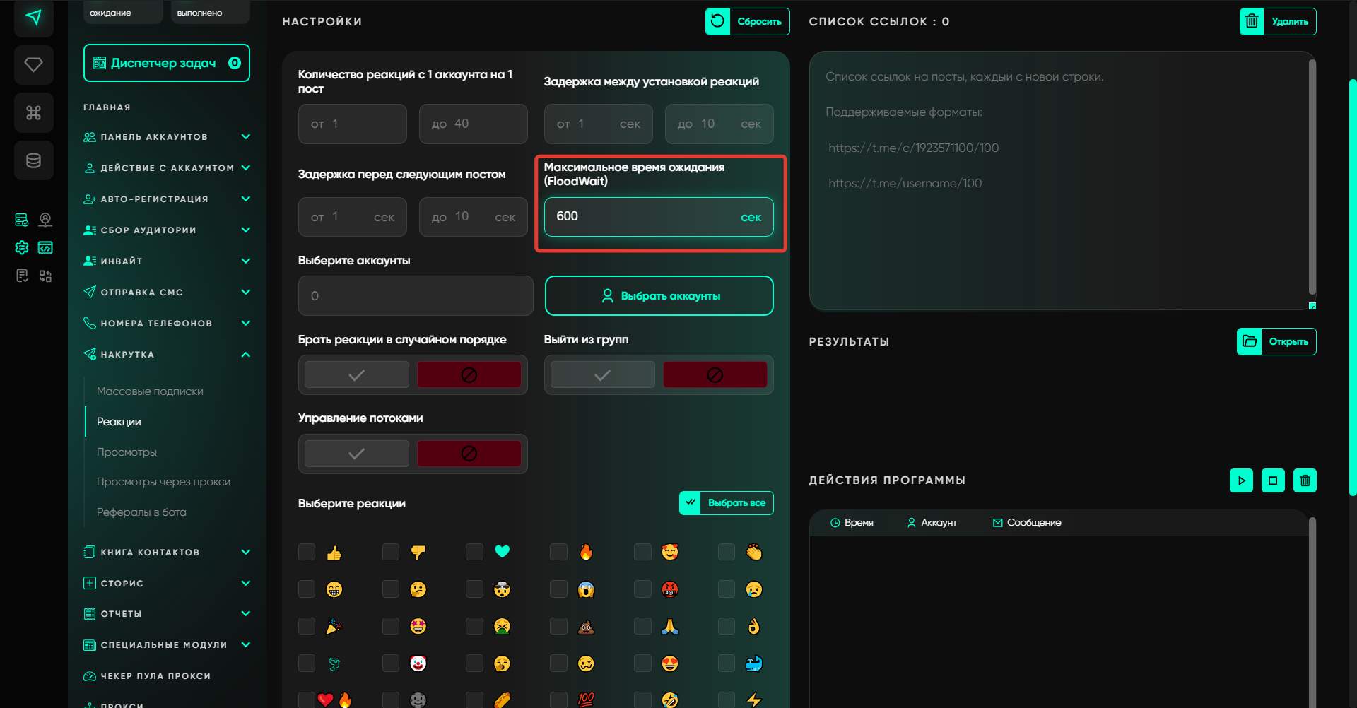The height and width of the screenshot is (708, 1357).
Task: Click the command symbol sidebar icon
Action: pyautogui.click(x=33, y=113)
